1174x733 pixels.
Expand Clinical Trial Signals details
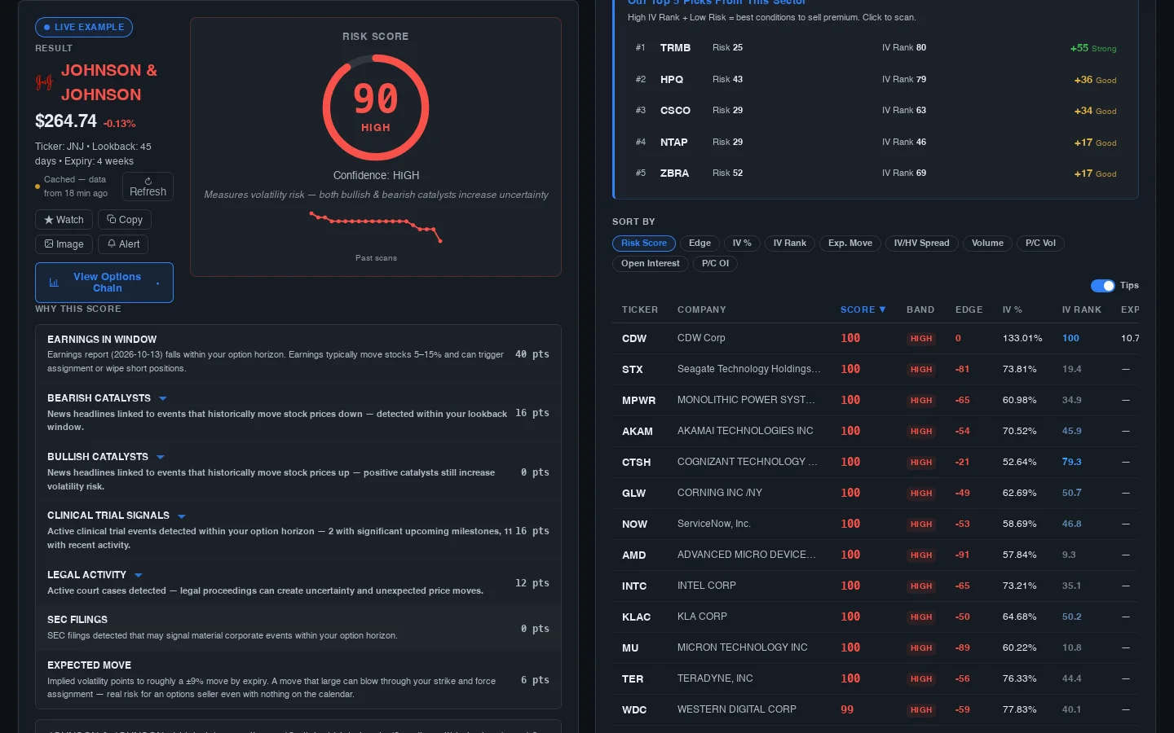click(181, 516)
